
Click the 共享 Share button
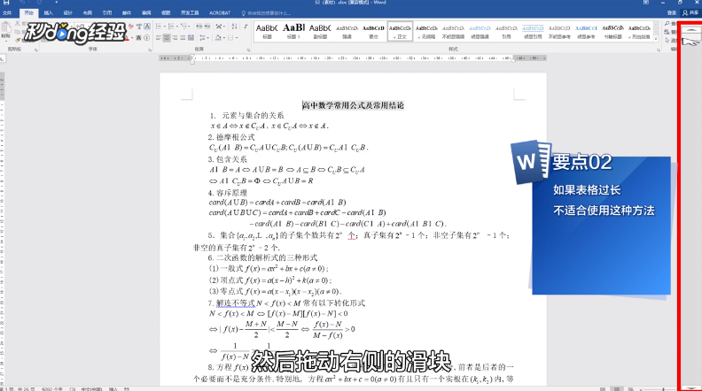click(690, 13)
